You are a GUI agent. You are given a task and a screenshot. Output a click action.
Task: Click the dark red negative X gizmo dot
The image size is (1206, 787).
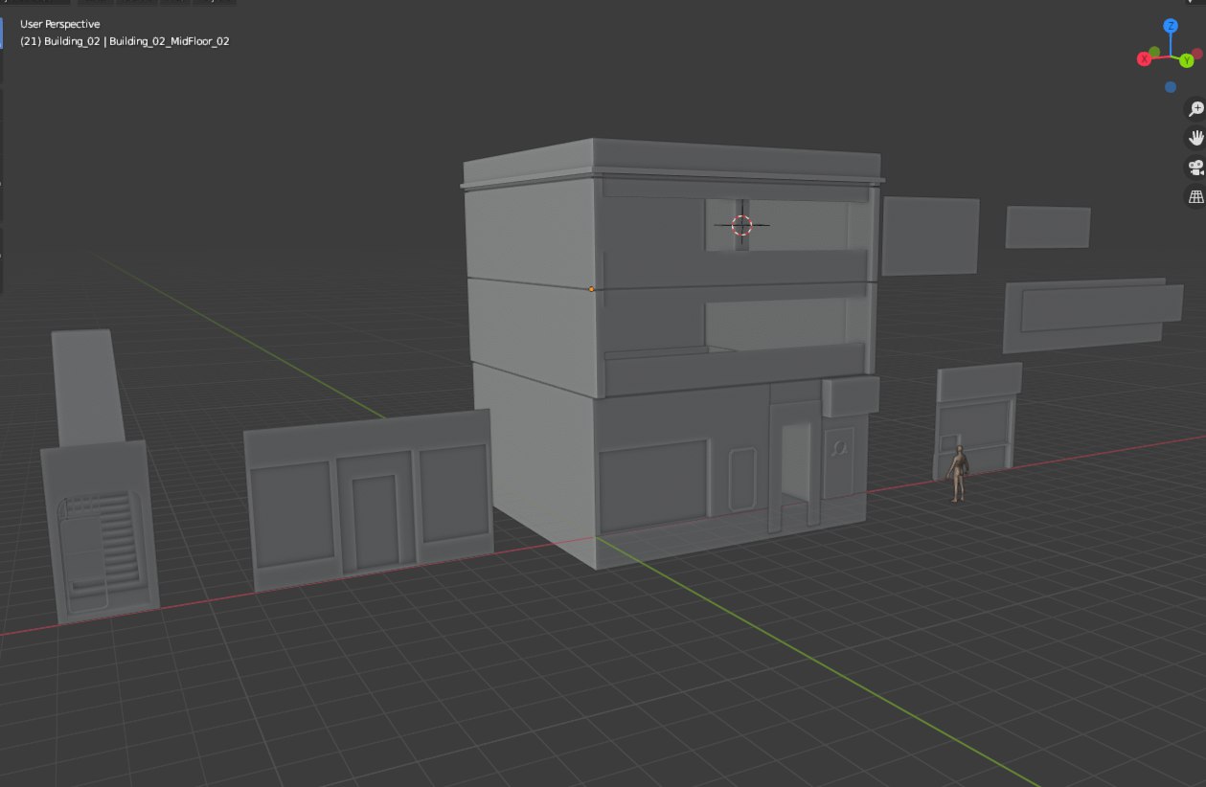coord(1195,52)
